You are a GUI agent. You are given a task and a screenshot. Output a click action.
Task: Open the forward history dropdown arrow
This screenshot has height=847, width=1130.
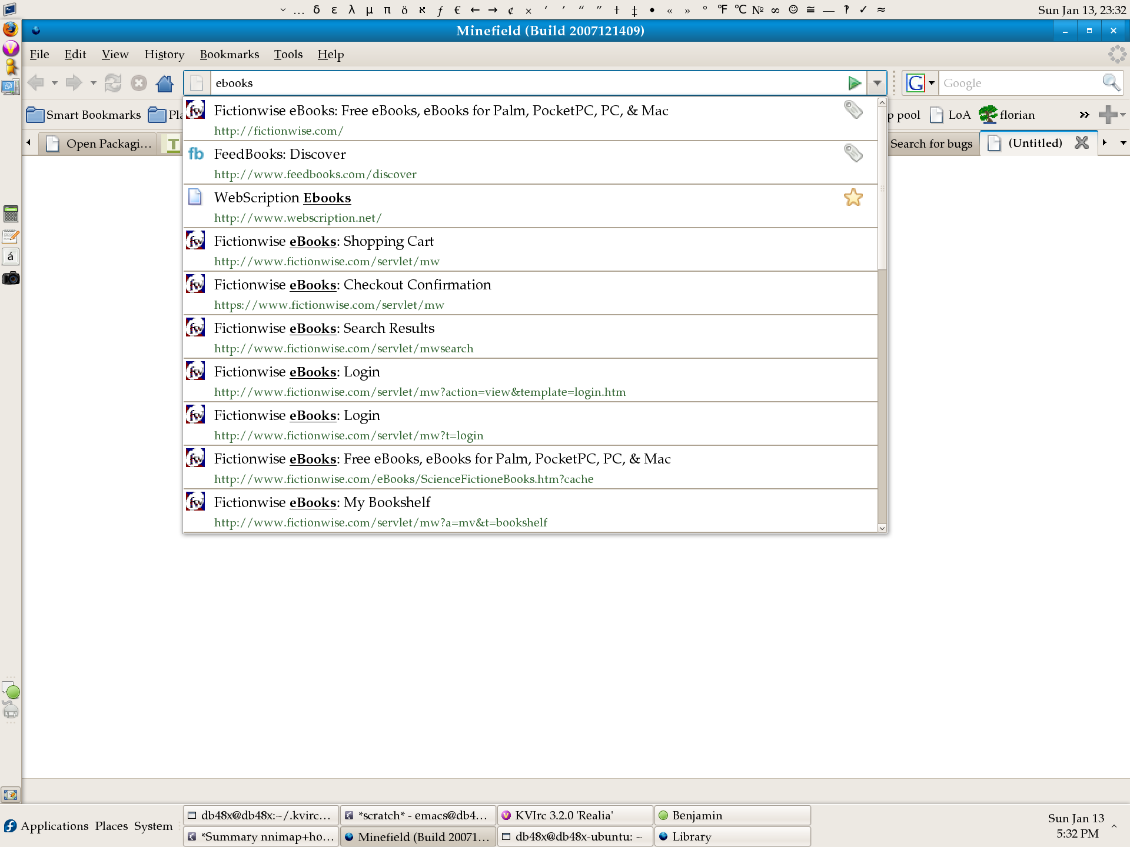coord(93,83)
